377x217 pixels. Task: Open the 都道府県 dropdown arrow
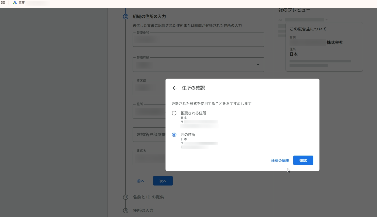tap(258, 65)
